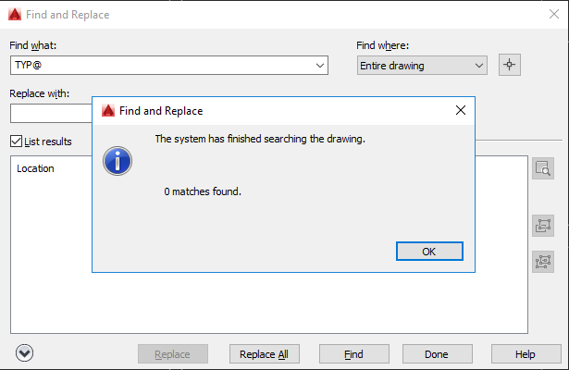Click AutoCAD logo in popup title bar
This screenshot has width=569, height=370.
pos(108,110)
